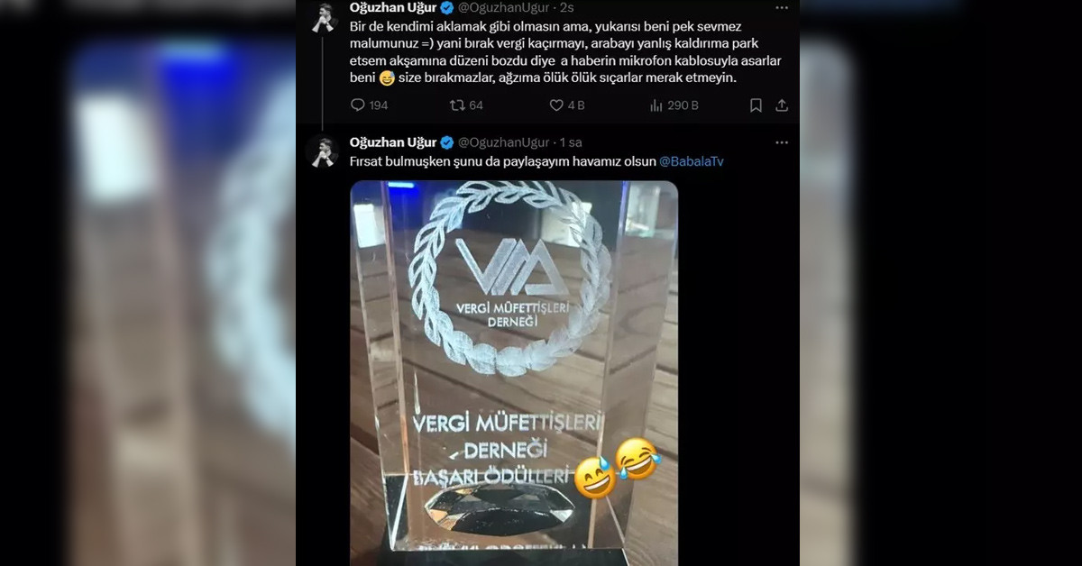The height and width of the screenshot is (566, 1082).
Task: Open more options on the first tweet
Action: pos(782,8)
